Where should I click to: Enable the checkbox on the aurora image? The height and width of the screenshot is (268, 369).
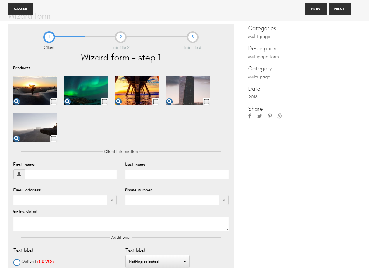tap(104, 102)
